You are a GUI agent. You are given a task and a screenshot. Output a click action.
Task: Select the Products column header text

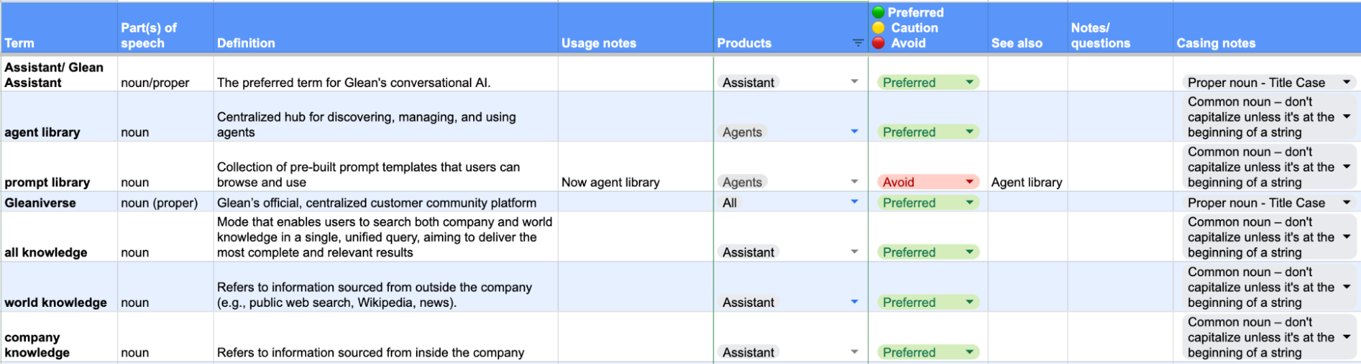tap(744, 43)
